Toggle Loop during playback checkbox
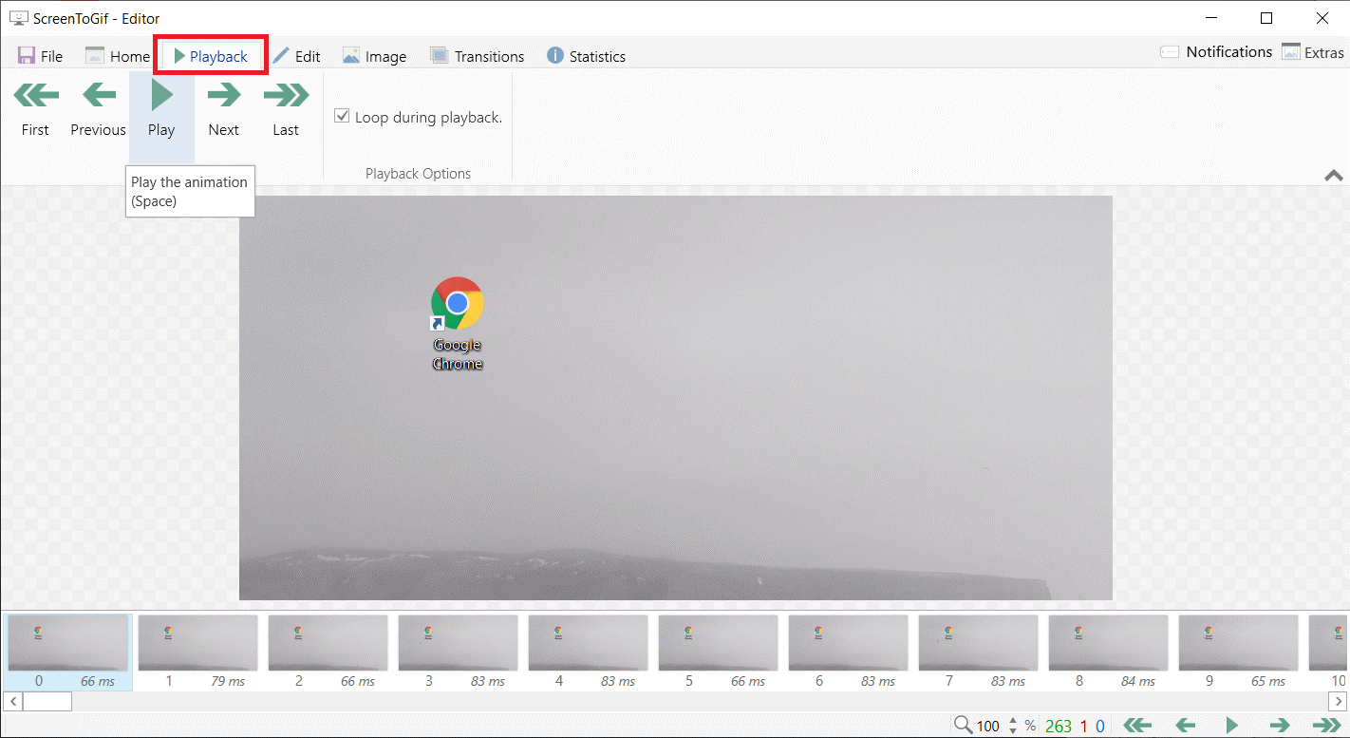The width and height of the screenshot is (1350, 738). 343,117
